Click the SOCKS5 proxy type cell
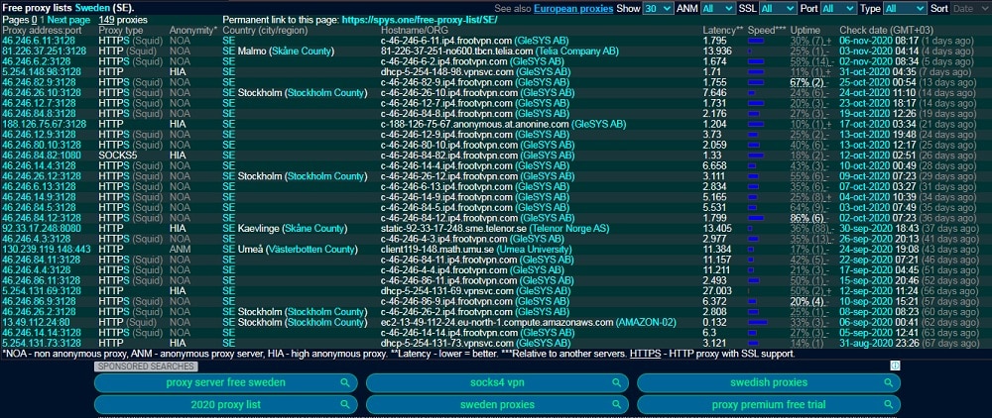 pos(118,156)
